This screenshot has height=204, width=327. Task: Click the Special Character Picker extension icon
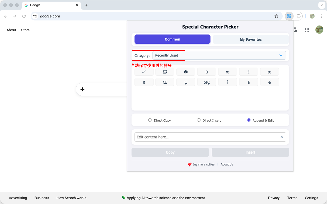coord(289,16)
